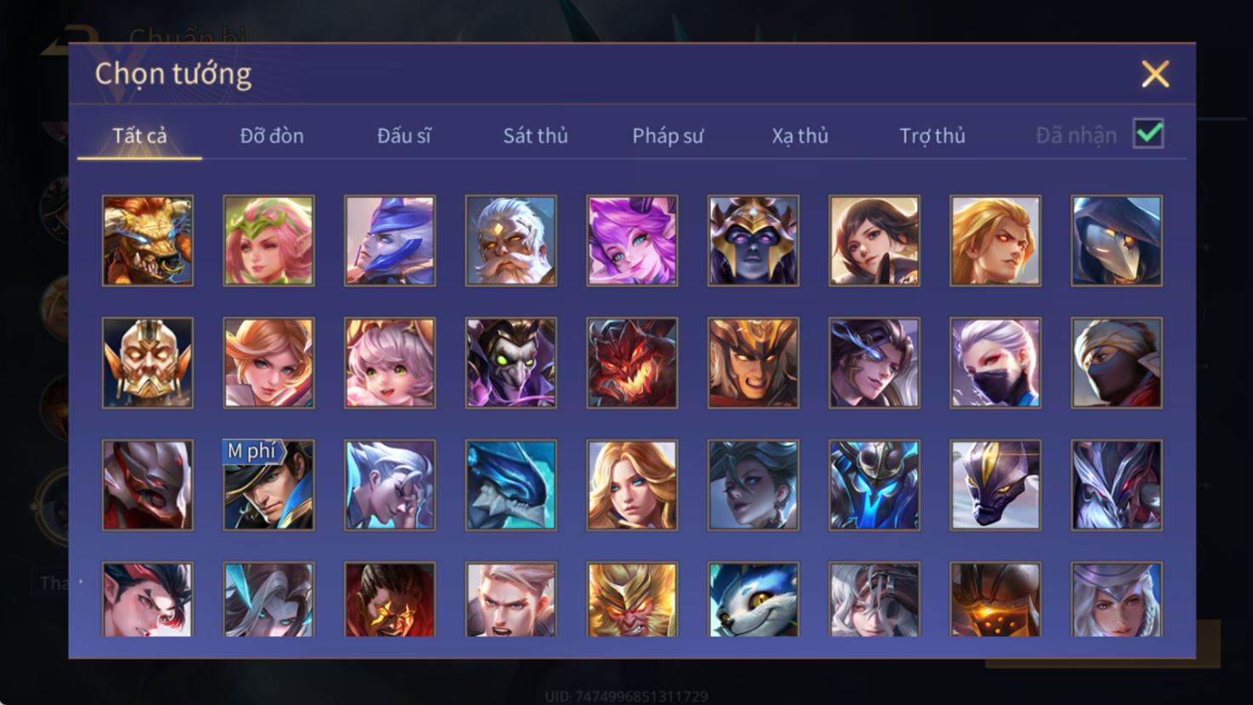Select the hooded plague-doctor mask hero

(1116, 241)
